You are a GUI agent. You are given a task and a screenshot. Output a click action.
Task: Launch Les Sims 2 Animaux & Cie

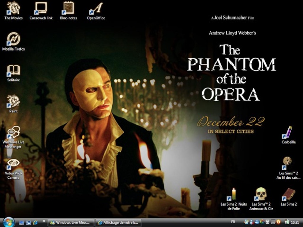[x=261, y=199]
